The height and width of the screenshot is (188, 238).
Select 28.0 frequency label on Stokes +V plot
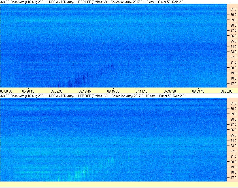(x=233, y=119)
